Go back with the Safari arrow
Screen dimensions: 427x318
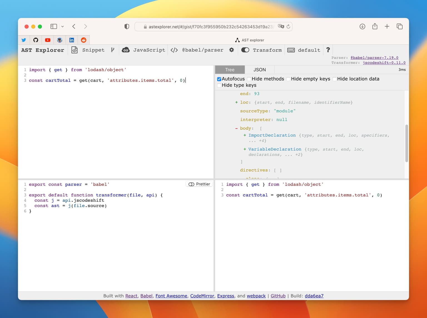tap(74, 26)
